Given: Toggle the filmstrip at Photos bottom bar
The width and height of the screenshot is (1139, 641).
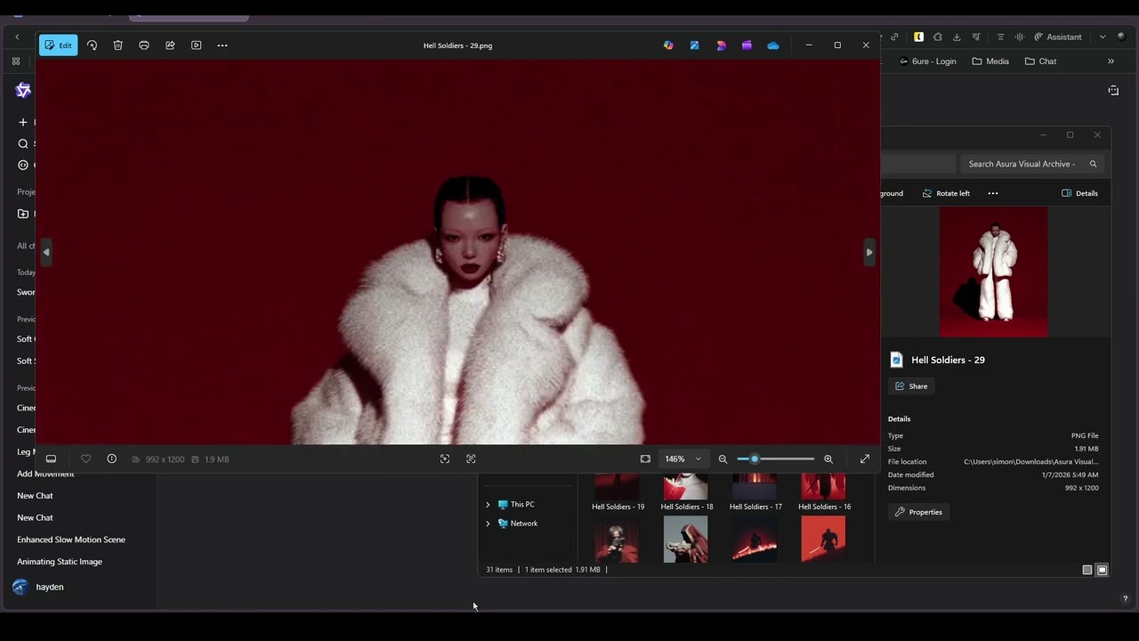Looking at the screenshot, I should 51,459.
